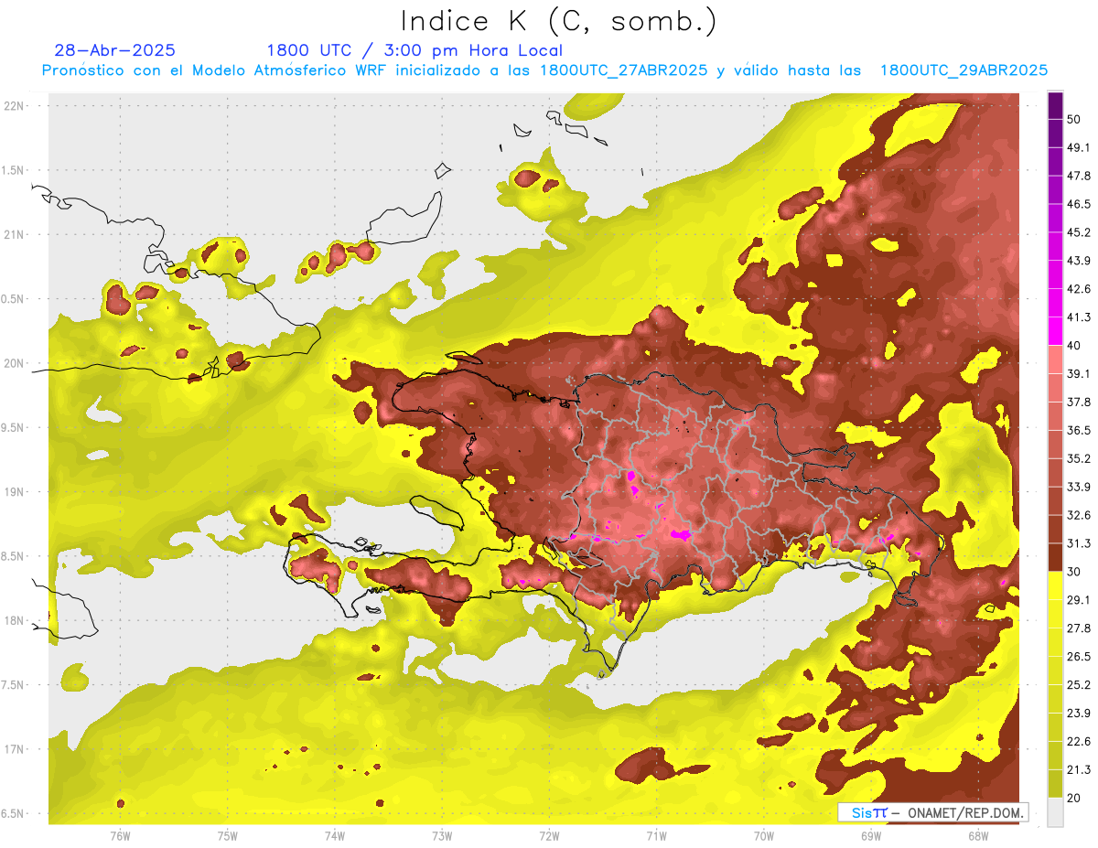The width and height of the screenshot is (1098, 848).
Task: Click the colorbar value "26.5"
Action: 1079,657
